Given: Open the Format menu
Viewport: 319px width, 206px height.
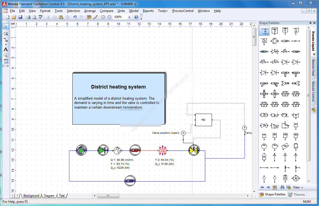Looking at the screenshot, I should [45, 11].
